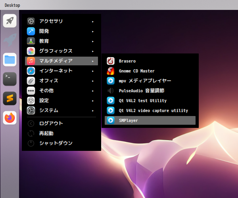238x198 pixels.
Task: Open the システム menu category
Action: pos(61,110)
